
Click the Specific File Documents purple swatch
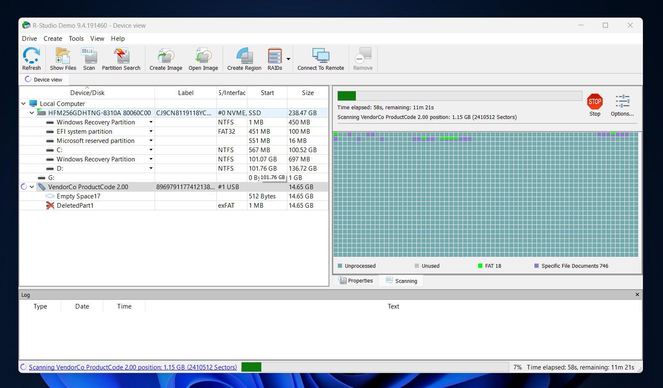click(x=536, y=266)
